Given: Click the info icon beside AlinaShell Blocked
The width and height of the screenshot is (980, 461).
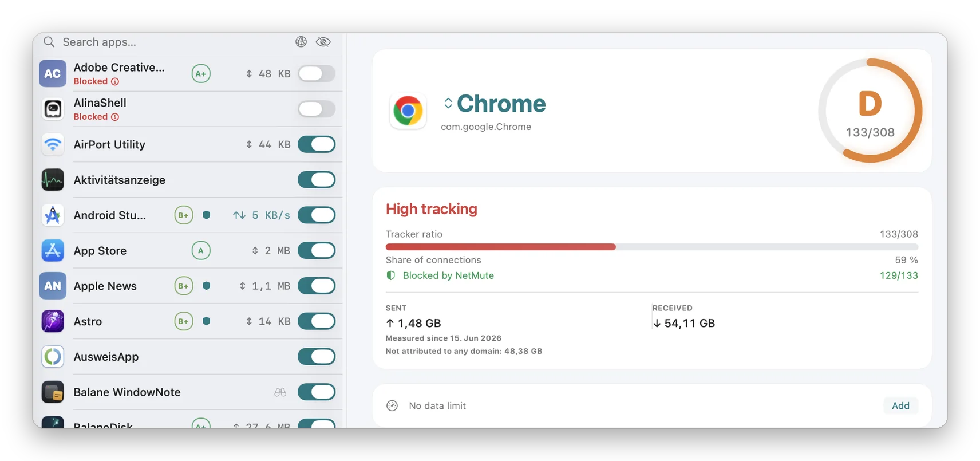Looking at the screenshot, I should coord(115,117).
